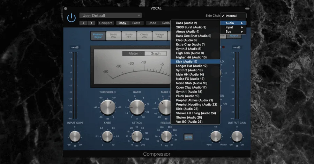Image resolution: width=314 pixels, height=164 pixels.
Task: Switch display to Graph view
Action: (x=155, y=53)
